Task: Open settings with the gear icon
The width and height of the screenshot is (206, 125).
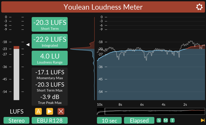Action: click(x=199, y=7)
